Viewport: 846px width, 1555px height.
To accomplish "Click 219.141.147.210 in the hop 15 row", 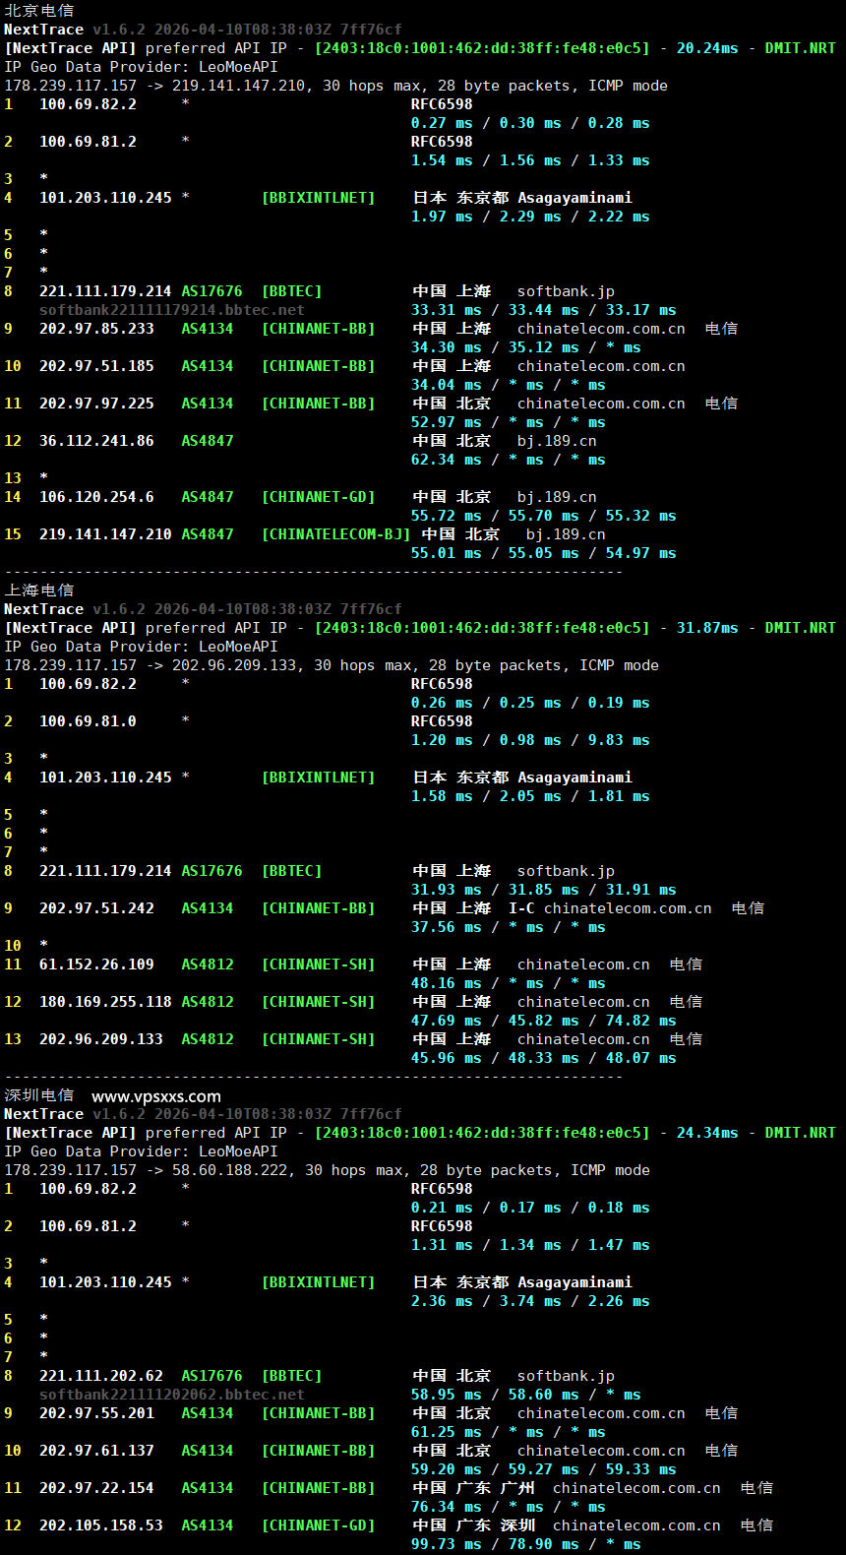I will click(x=105, y=534).
